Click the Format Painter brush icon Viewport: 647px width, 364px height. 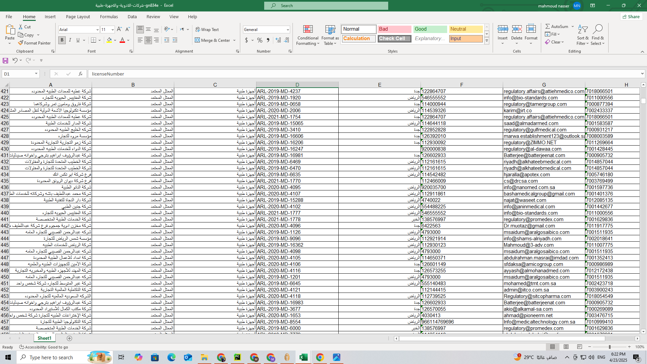click(x=21, y=43)
